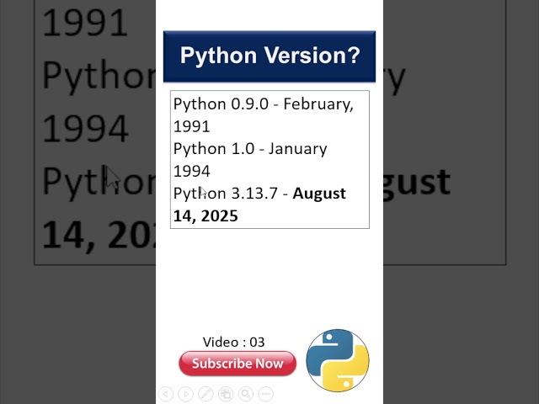Advance to next slide with slideshow arrow

pyautogui.click(x=185, y=394)
